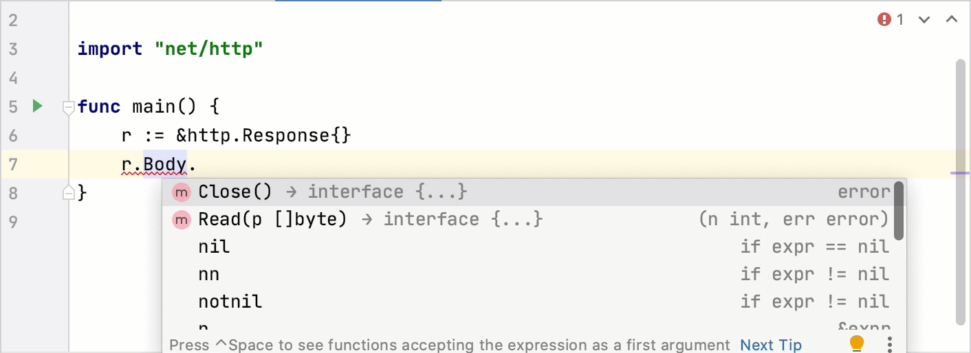This screenshot has width=971, height=353.
Task: Go to next highlighted error arrow
Action: [925, 20]
